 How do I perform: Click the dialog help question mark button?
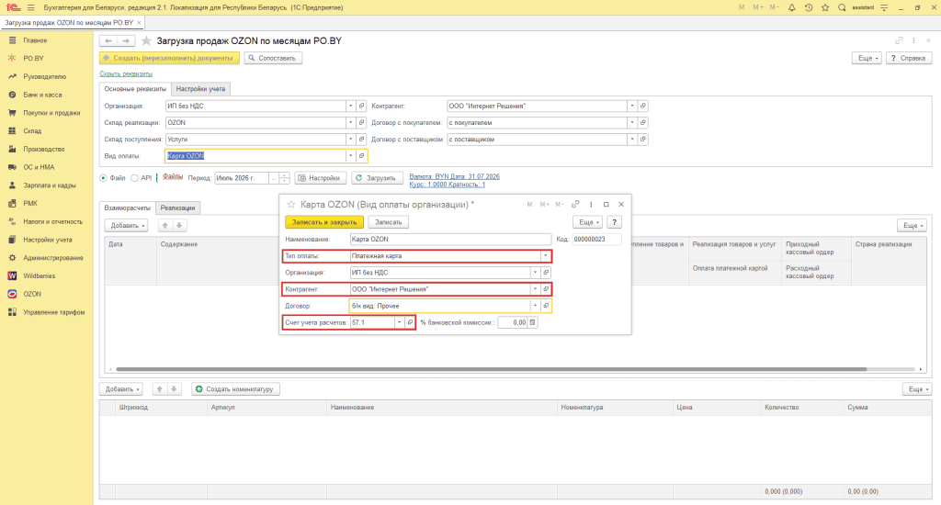point(614,222)
